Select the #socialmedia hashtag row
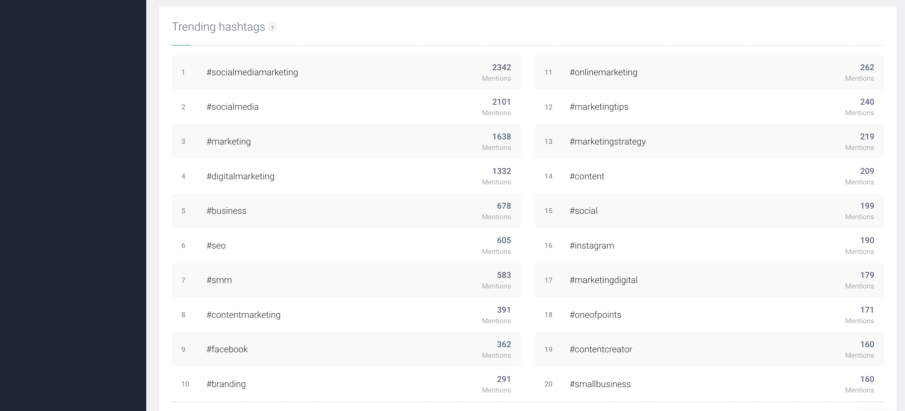This screenshot has width=905, height=411. click(x=232, y=107)
